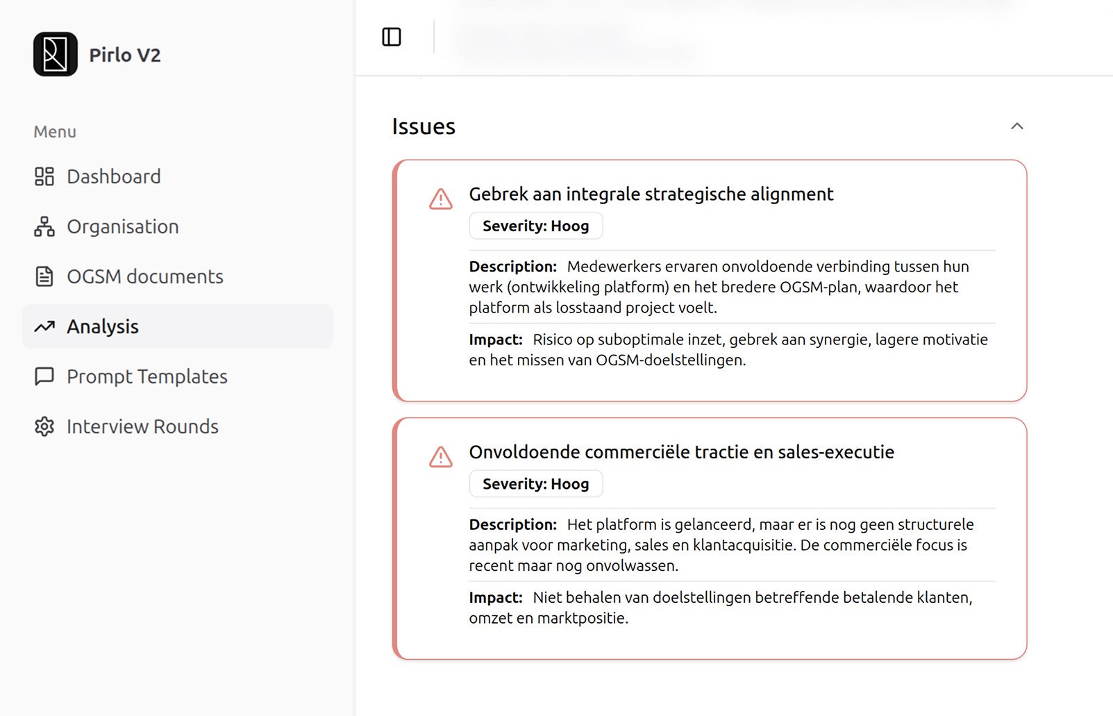Click the Prompt Templates speech-bubble icon
Viewport: 1113px width, 716px height.
(44, 376)
